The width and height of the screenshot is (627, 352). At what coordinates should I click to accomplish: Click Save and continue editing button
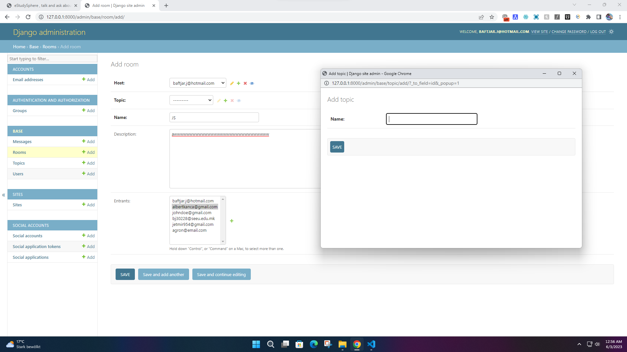pos(221,274)
